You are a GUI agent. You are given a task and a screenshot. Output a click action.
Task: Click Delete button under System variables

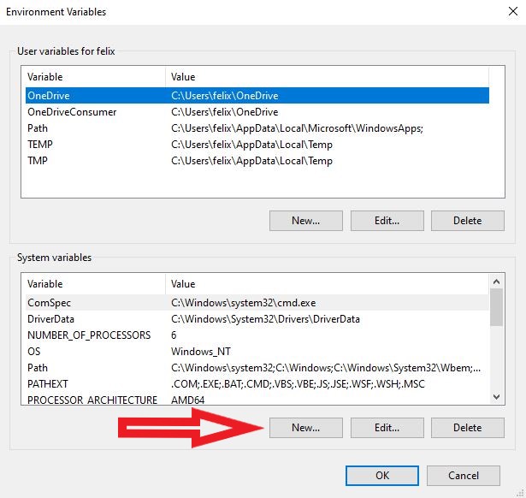click(467, 427)
